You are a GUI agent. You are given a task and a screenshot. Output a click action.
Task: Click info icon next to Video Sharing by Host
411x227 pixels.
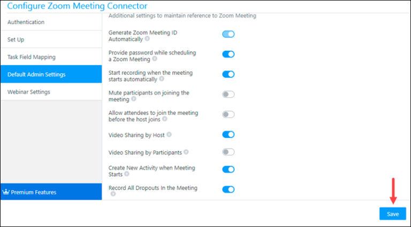tap(169, 135)
